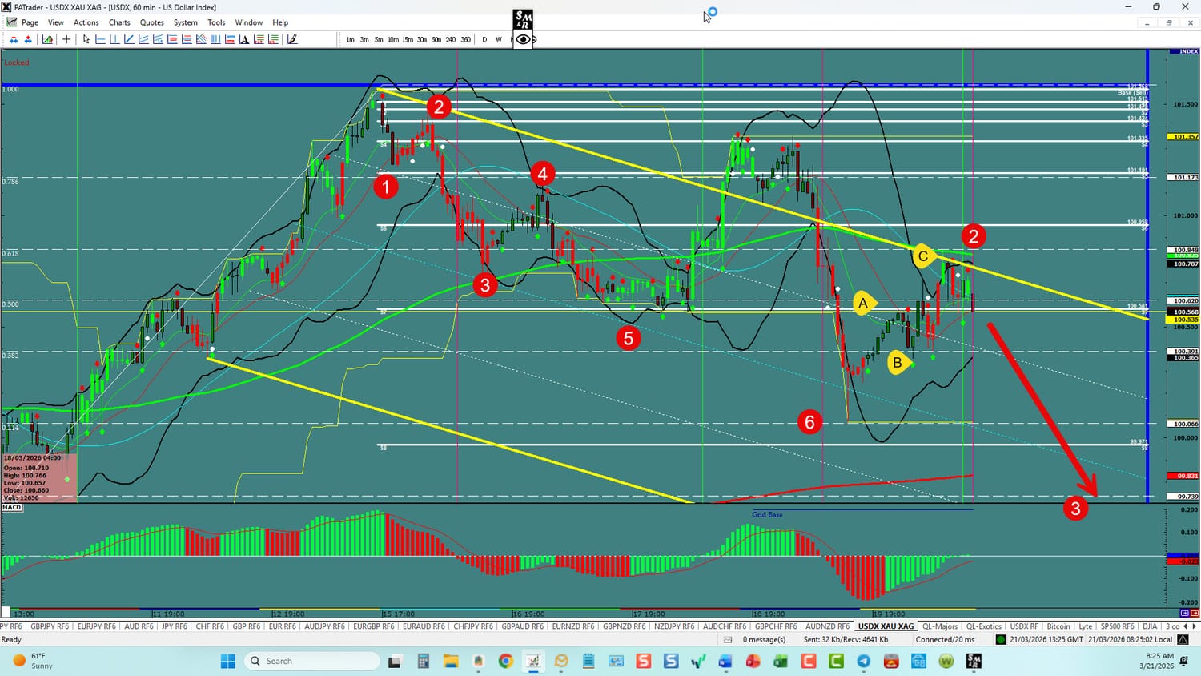Open Telegram from the taskbar
Image resolution: width=1201 pixels, height=676 pixels.
point(863,661)
